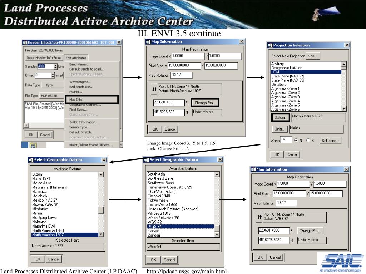Image resolution: width=366 pixels, height=274 pixels.
Task: Select N hemisphere radio button
Action: tap(296, 140)
